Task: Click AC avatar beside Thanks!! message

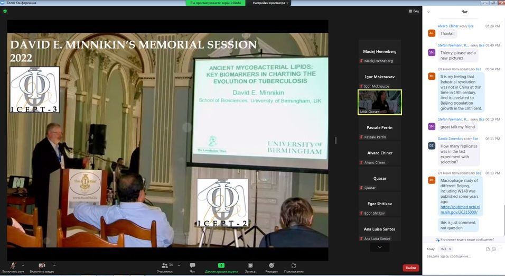Action: pyautogui.click(x=432, y=33)
